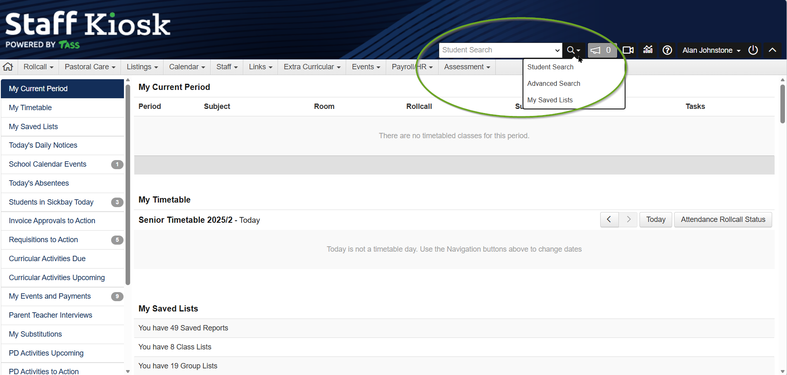Screen dimensions: 787x375
Task: Select My Timetable in sidebar
Action: click(x=62, y=108)
